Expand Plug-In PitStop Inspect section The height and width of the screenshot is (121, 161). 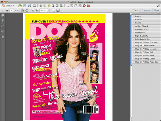coord(147,49)
